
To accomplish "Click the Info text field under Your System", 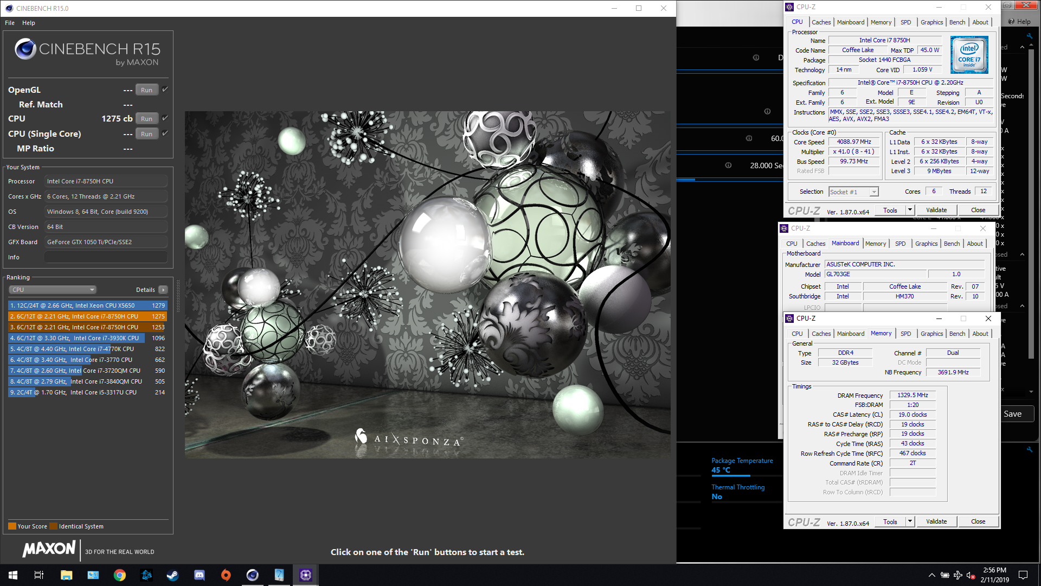I will point(106,257).
